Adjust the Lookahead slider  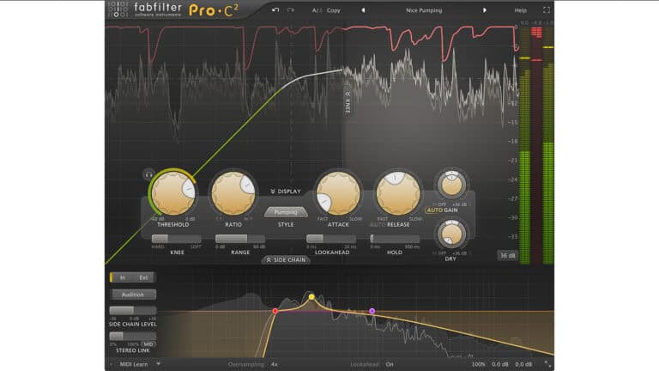pyautogui.click(x=331, y=239)
